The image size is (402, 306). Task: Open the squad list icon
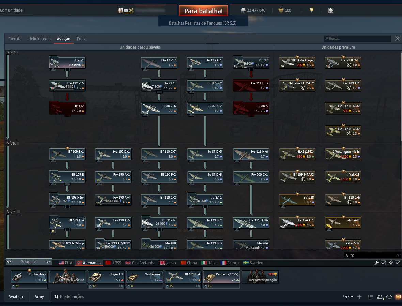370,297
